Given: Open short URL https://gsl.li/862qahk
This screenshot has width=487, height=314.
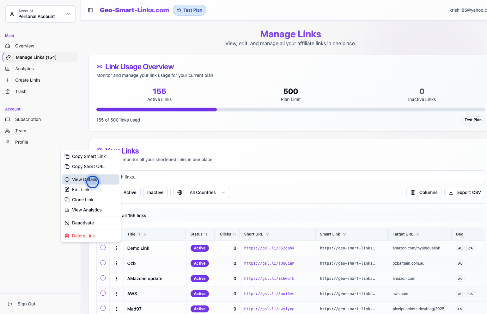Looking at the screenshot, I should (x=269, y=248).
